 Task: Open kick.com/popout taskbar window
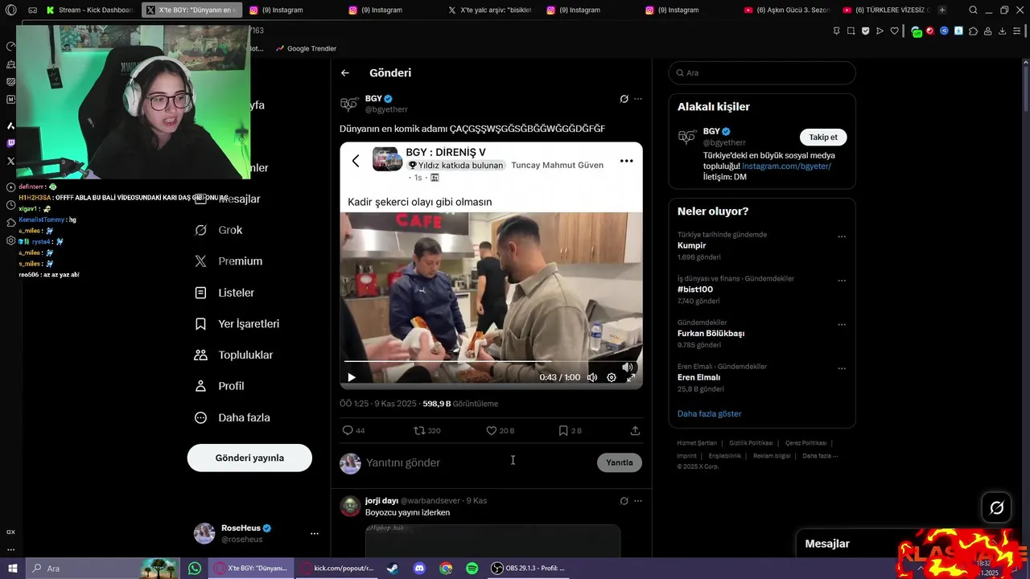(338, 569)
